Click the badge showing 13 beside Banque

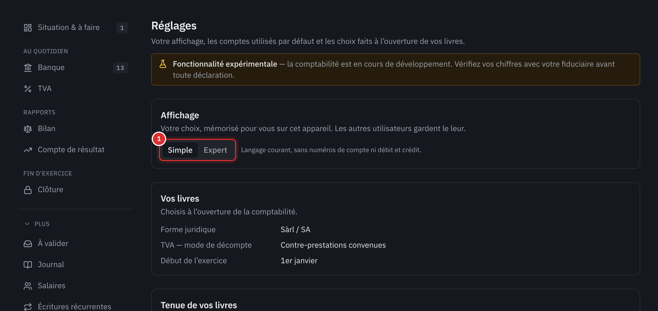[120, 68]
